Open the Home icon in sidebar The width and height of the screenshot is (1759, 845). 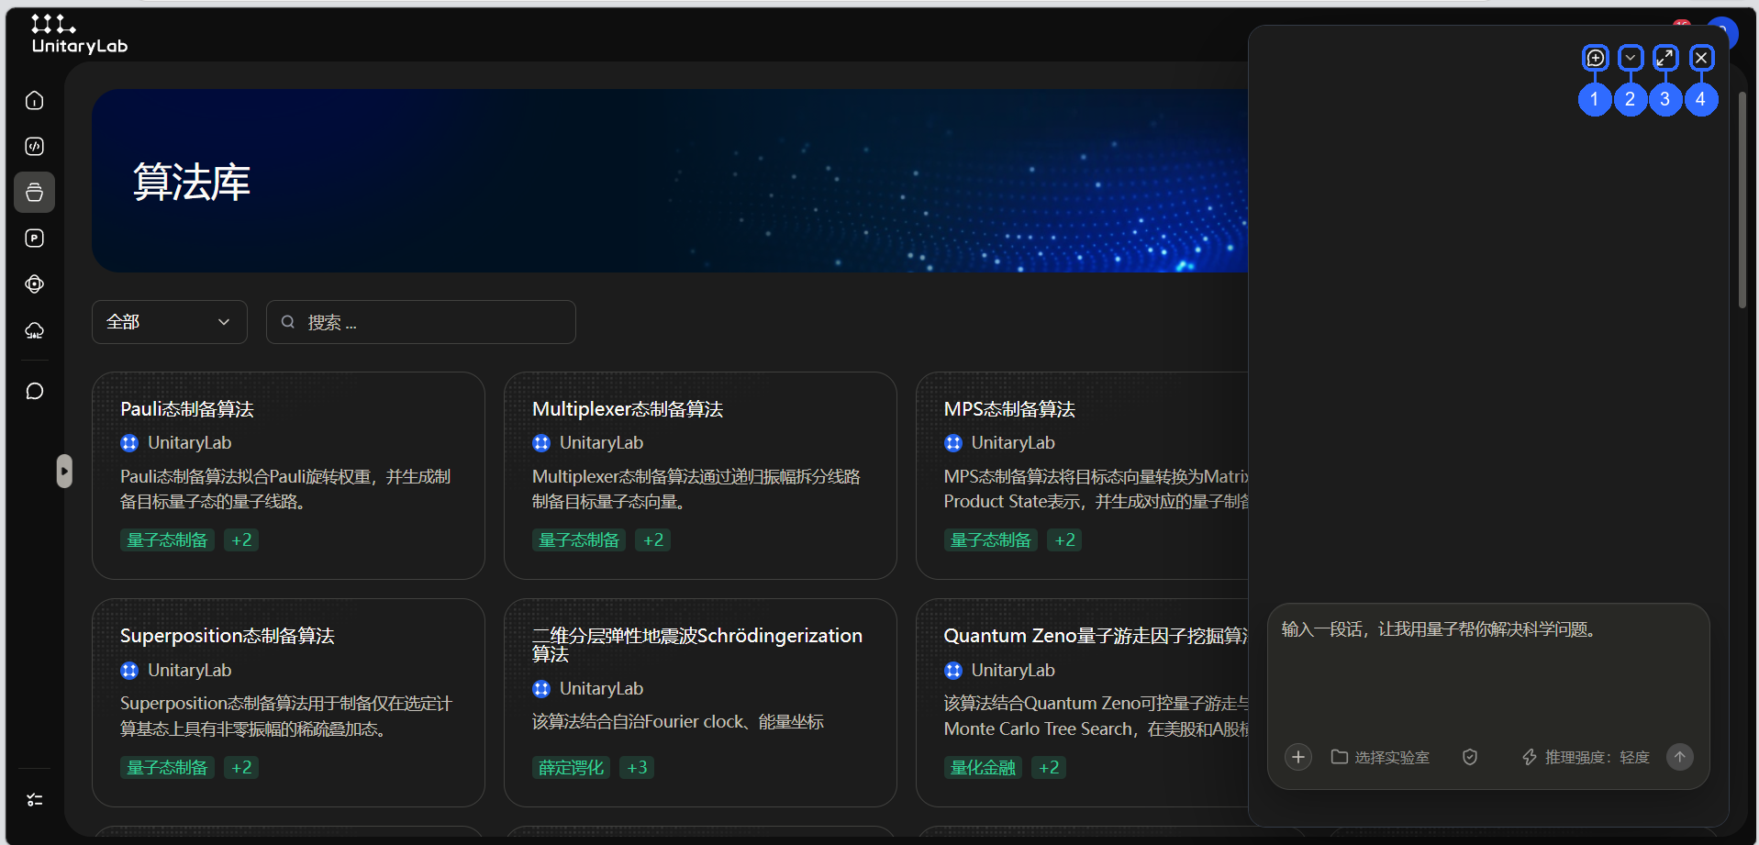[35, 100]
